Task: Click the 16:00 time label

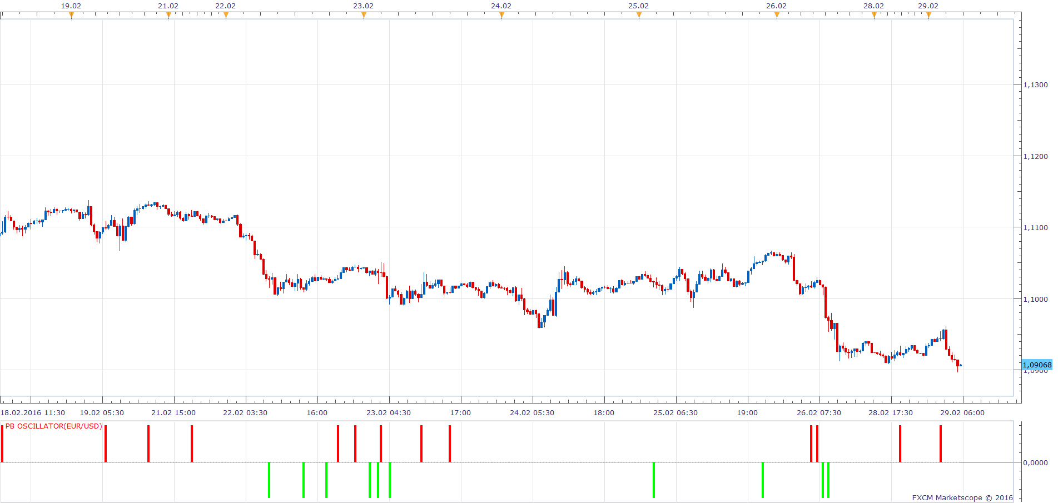Action: click(x=317, y=413)
